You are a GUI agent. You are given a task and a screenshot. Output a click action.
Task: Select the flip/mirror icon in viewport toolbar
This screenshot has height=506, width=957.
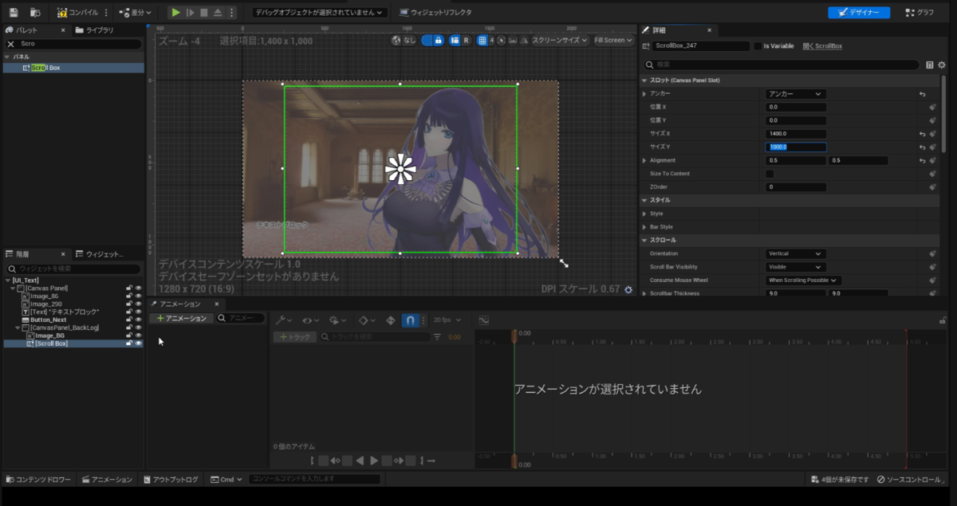(x=526, y=40)
